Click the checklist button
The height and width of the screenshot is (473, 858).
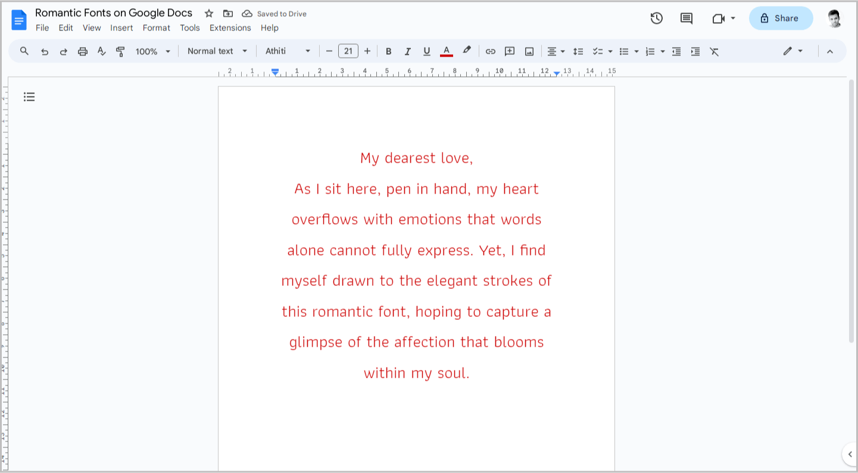(598, 51)
